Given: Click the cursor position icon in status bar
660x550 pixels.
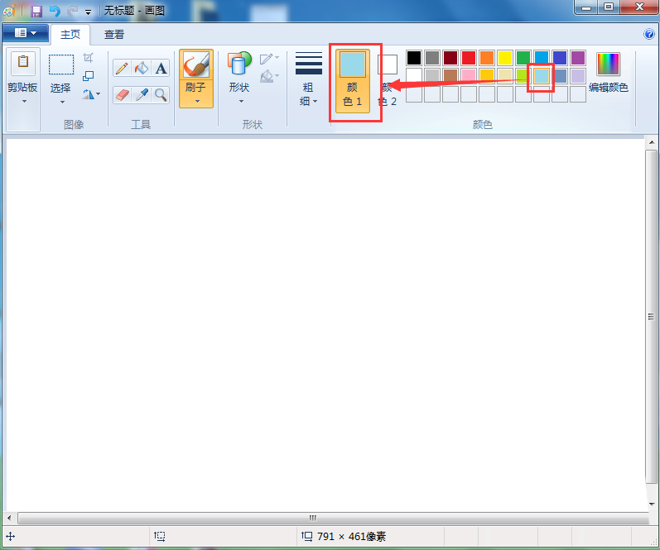Looking at the screenshot, I should point(10,536).
